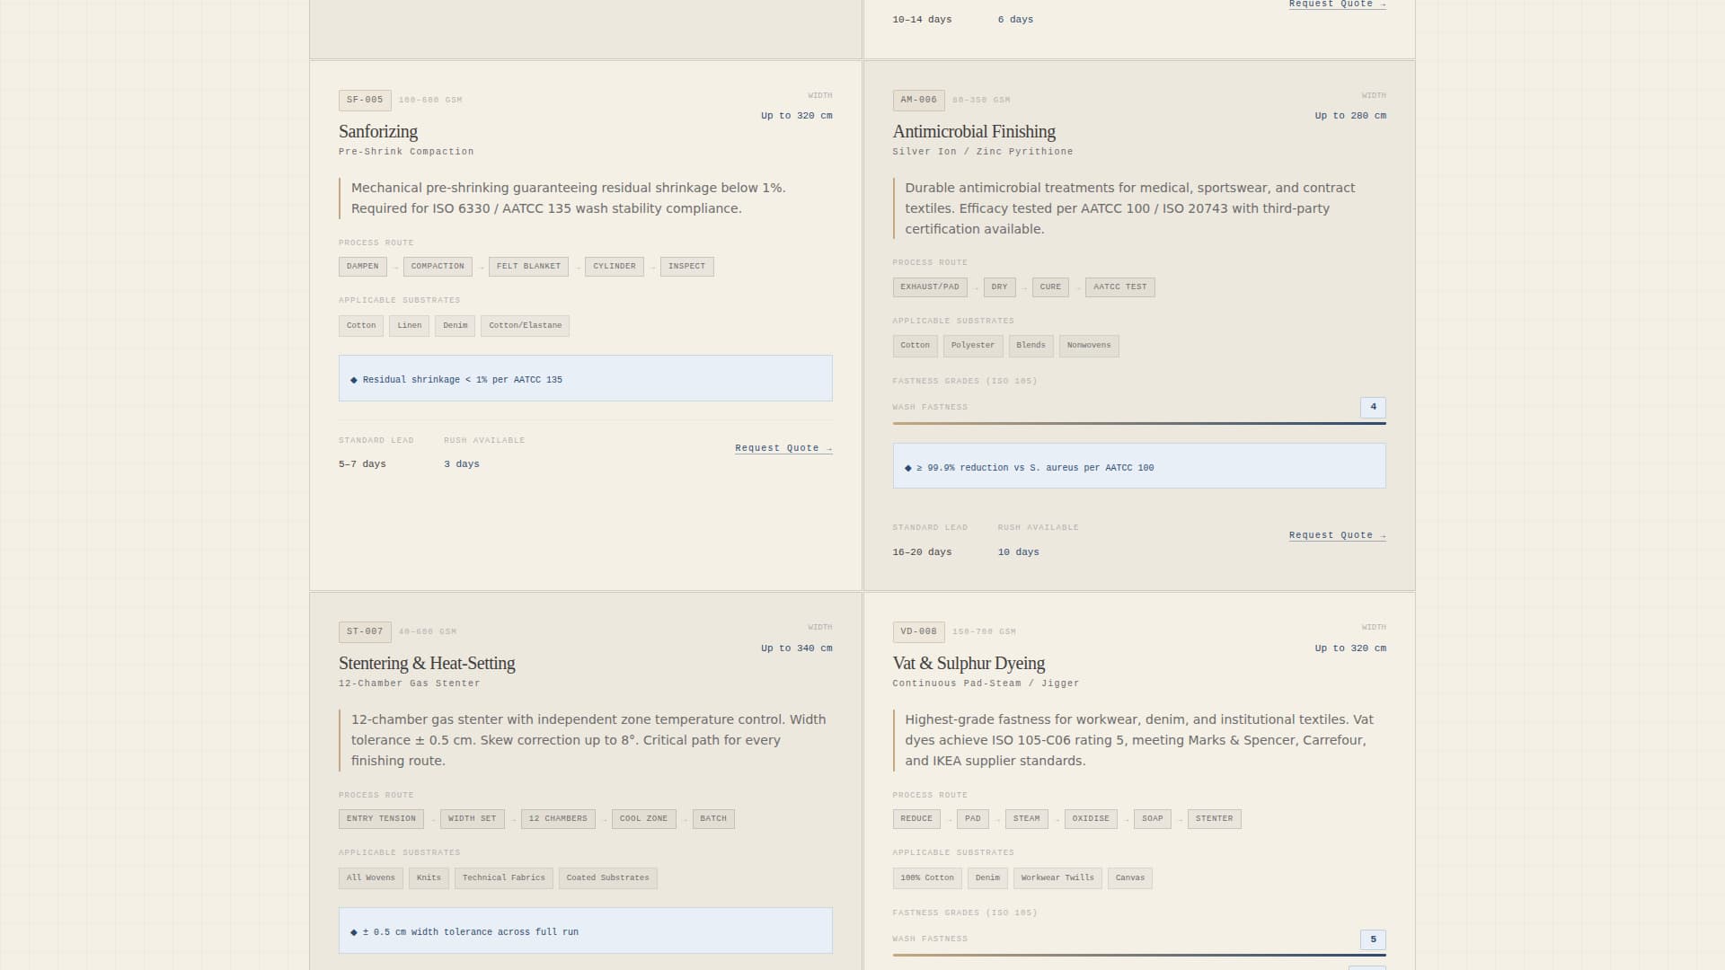
Task: Click the AM-006 code badge
Action: point(918,100)
